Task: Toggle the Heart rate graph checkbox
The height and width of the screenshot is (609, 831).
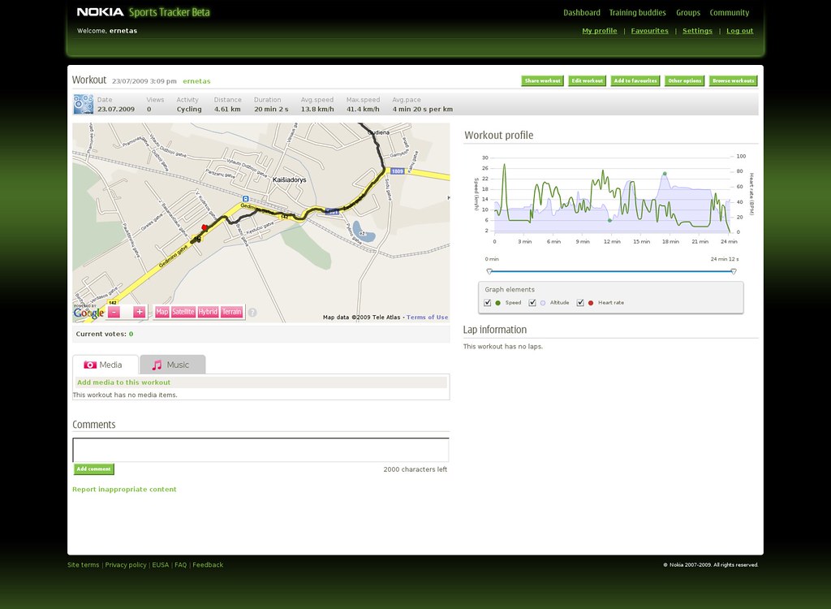Action: click(580, 303)
